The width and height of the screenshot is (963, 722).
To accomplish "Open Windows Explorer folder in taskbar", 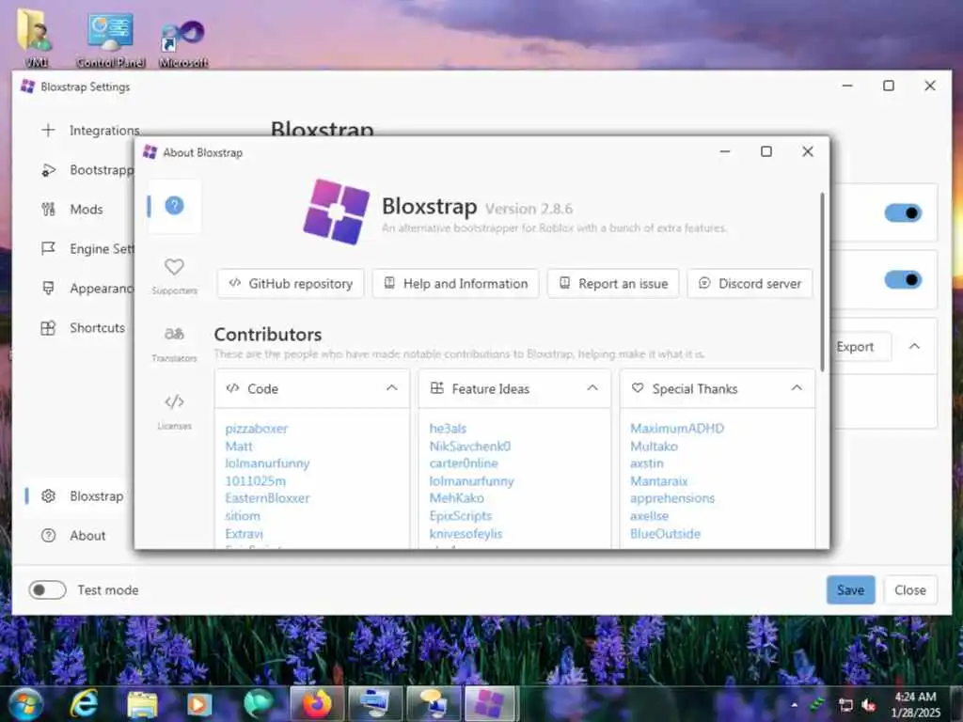I will (142, 704).
